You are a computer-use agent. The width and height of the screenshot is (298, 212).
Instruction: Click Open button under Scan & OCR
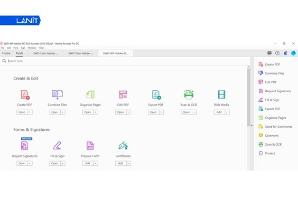pos(187,112)
